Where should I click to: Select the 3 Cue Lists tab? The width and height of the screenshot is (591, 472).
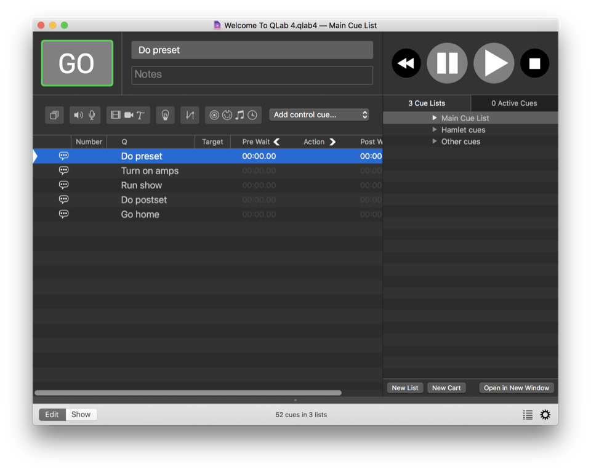[x=427, y=103]
